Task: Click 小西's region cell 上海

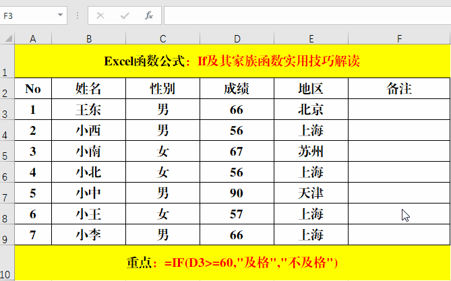Action: point(311,130)
